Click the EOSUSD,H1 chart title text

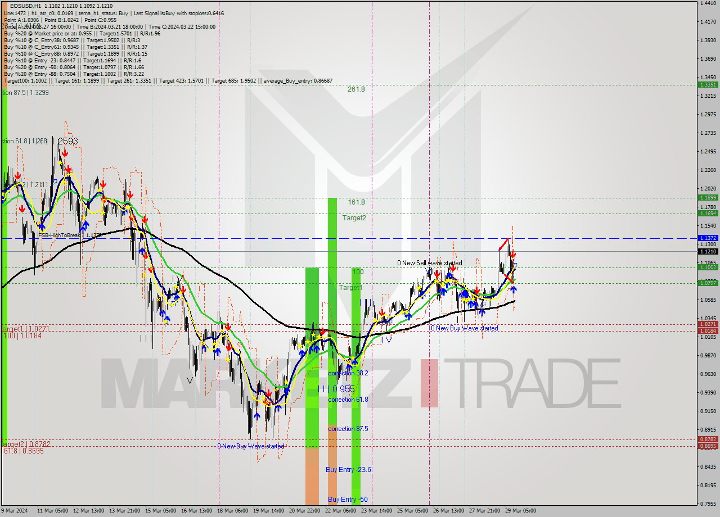click(x=26, y=5)
